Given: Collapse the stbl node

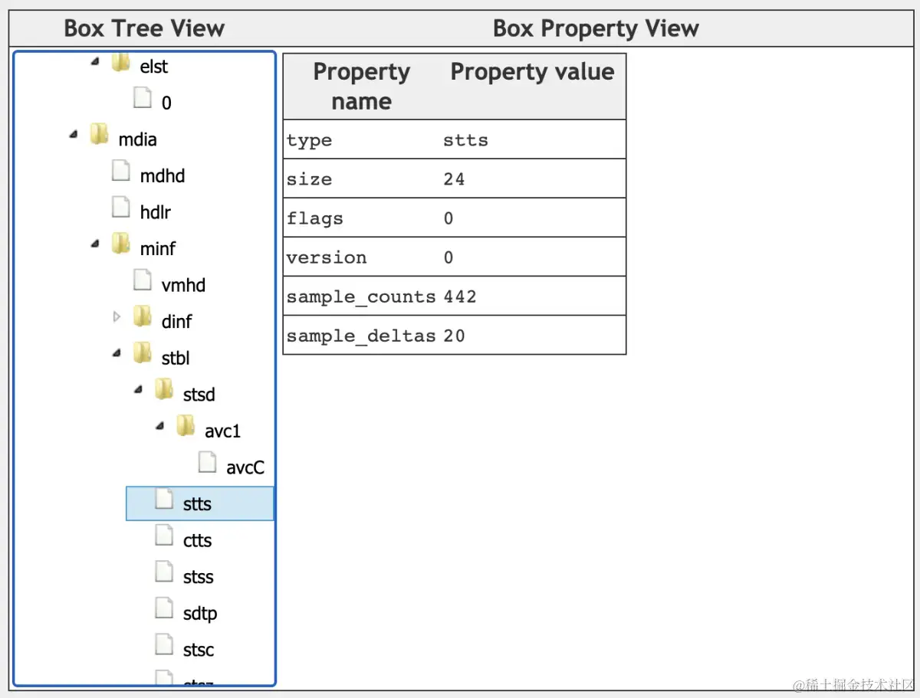Looking at the screenshot, I should point(117,353).
